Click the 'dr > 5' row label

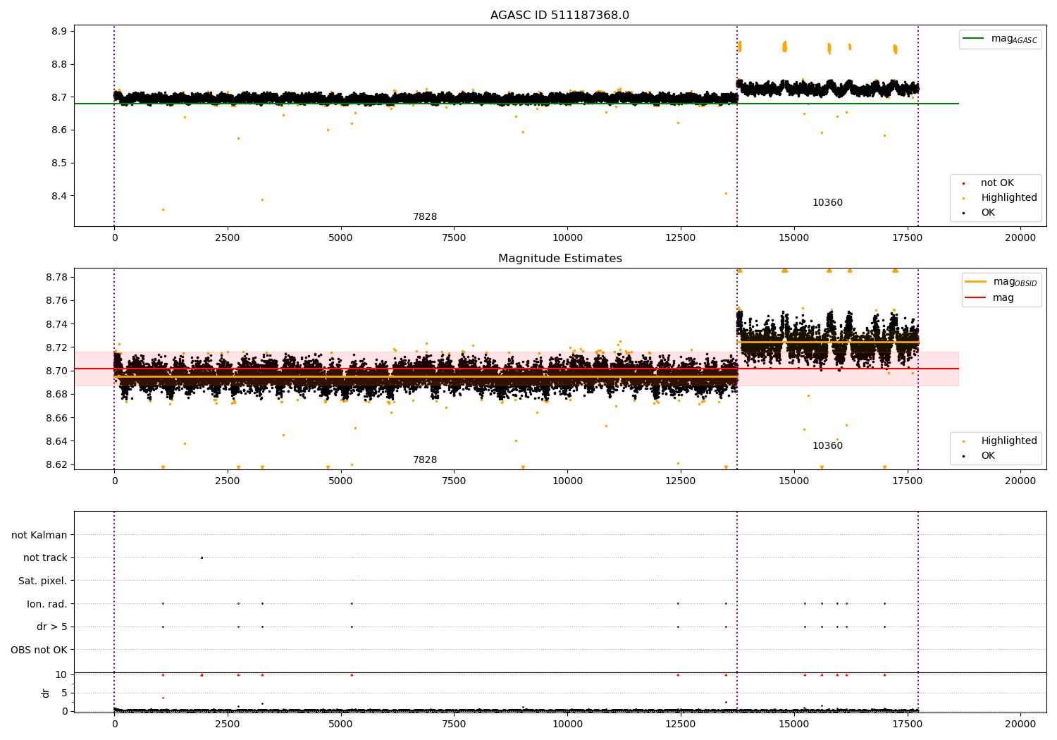pyautogui.click(x=52, y=627)
